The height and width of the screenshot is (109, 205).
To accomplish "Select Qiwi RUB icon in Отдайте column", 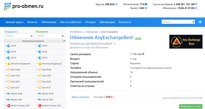I will point(9,70).
